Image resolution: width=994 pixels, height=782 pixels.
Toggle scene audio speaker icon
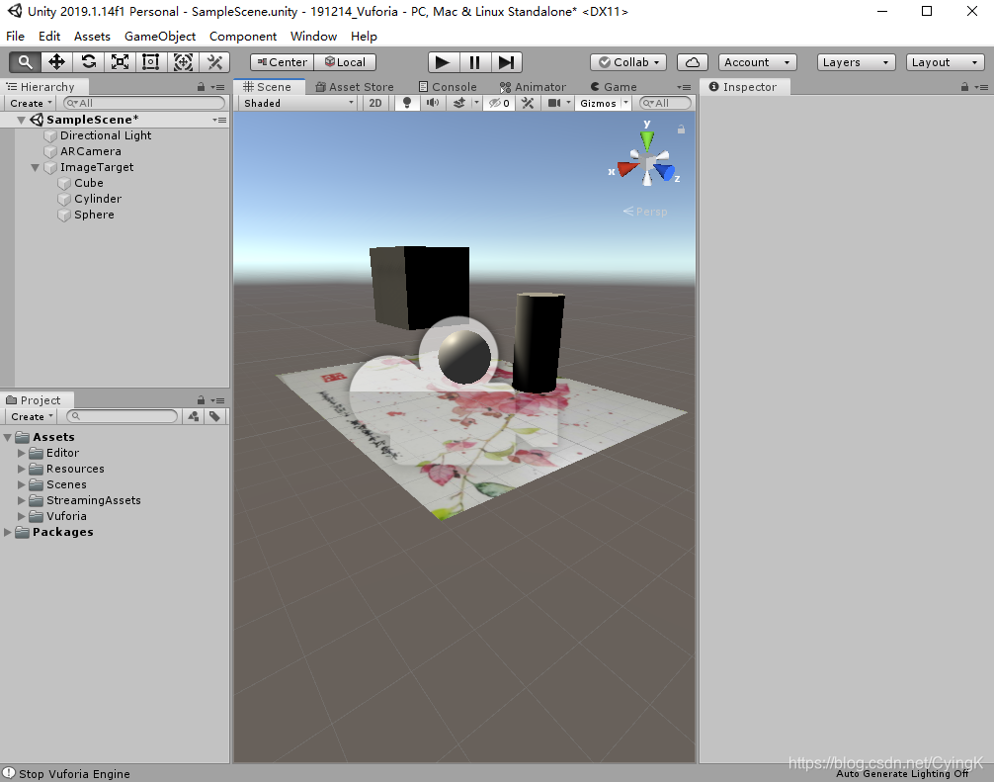pyautogui.click(x=433, y=103)
